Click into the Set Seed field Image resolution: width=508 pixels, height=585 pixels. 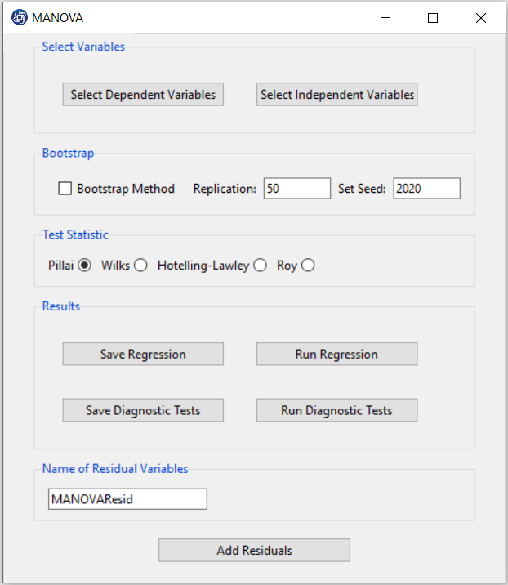[x=426, y=189]
